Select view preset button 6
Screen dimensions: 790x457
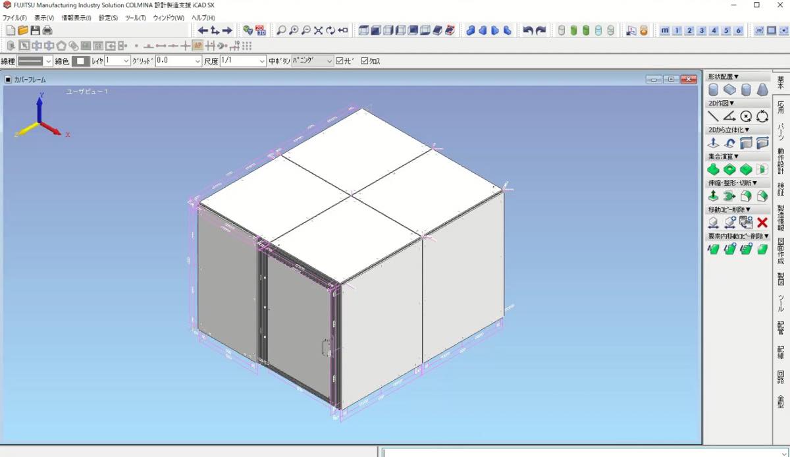coord(739,30)
